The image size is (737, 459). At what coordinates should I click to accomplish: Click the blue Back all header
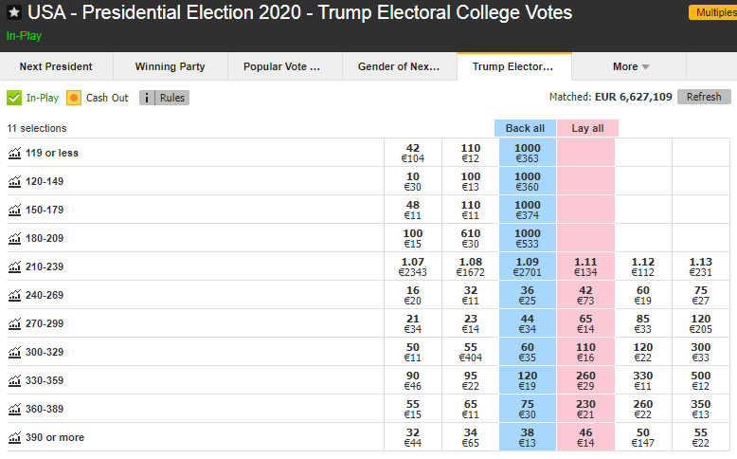click(x=525, y=128)
